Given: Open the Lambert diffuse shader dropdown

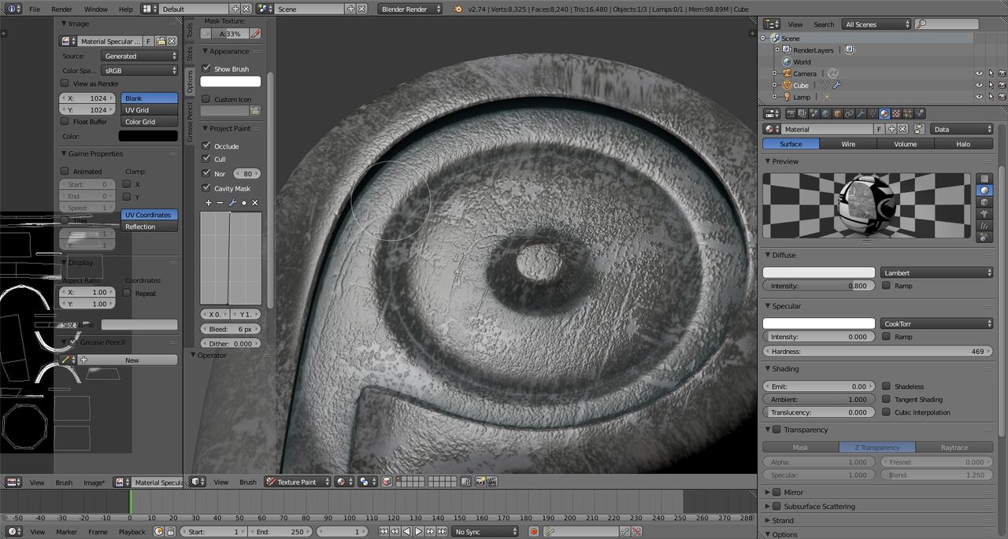Looking at the screenshot, I should coord(936,273).
